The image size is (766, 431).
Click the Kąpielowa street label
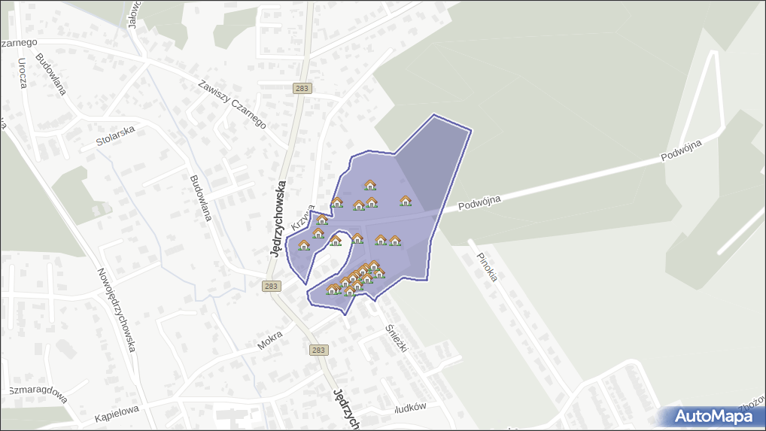pyautogui.click(x=117, y=414)
